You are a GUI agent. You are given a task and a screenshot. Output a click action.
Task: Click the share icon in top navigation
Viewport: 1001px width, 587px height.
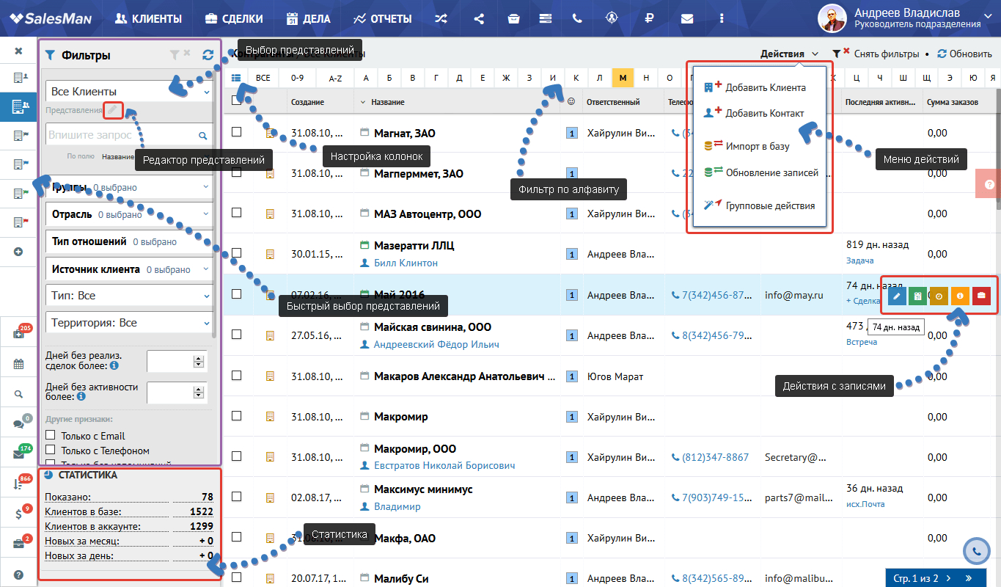479,18
